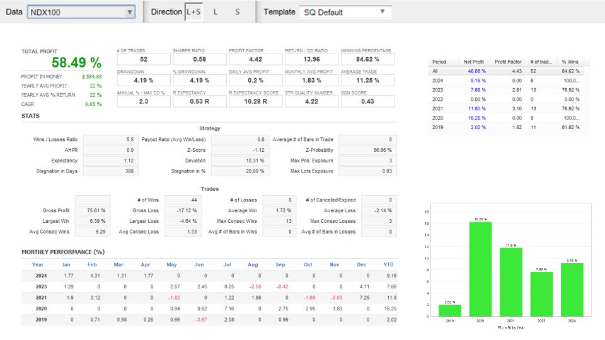Click the Year column header in monthly table
This screenshot has width=605, height=340.
(37, 264)
